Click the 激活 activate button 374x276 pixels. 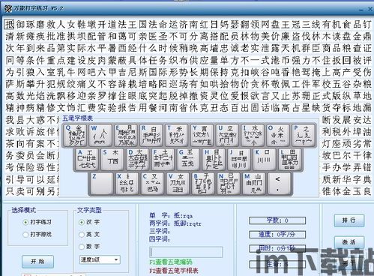[x=349, y=242]
